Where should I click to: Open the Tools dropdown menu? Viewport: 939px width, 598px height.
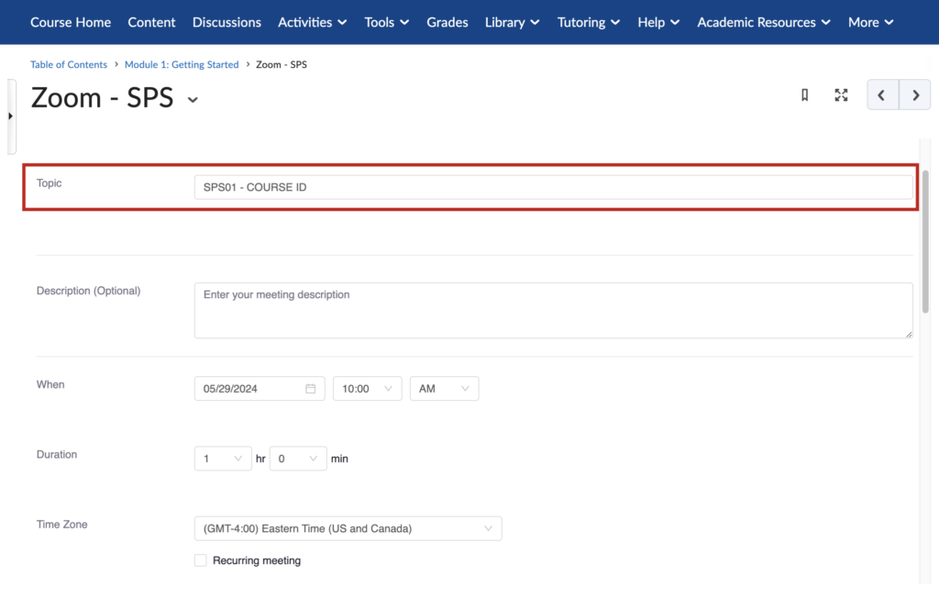click(386, 22)
